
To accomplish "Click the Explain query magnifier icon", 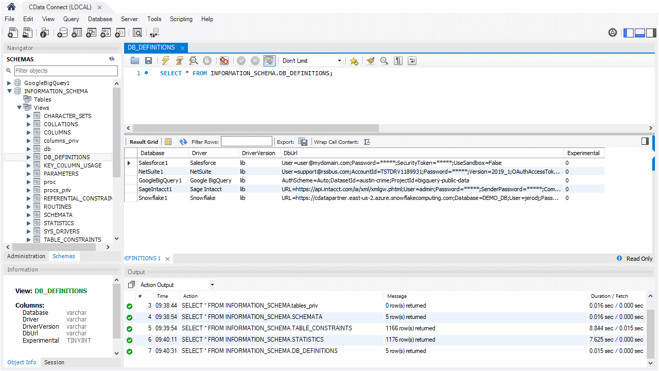I will (193, 61).
